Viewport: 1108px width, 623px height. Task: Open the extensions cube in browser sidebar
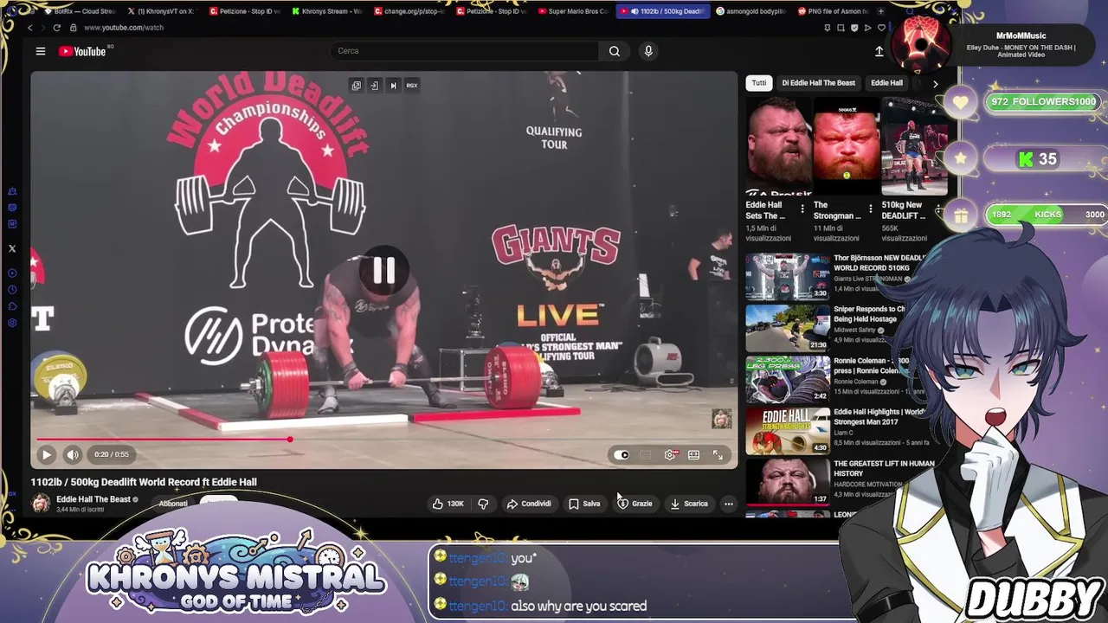[12, 306]
